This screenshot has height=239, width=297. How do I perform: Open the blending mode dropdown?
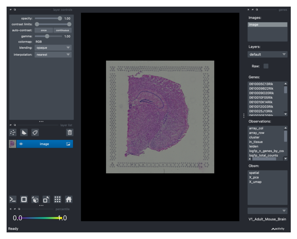(53, 48)
